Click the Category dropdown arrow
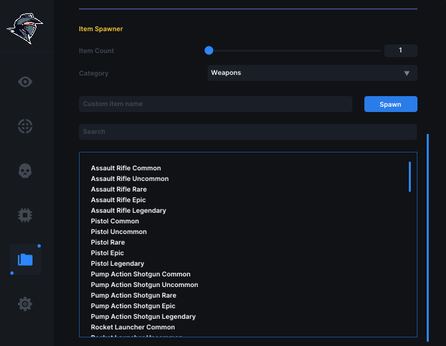 point(407,74)
